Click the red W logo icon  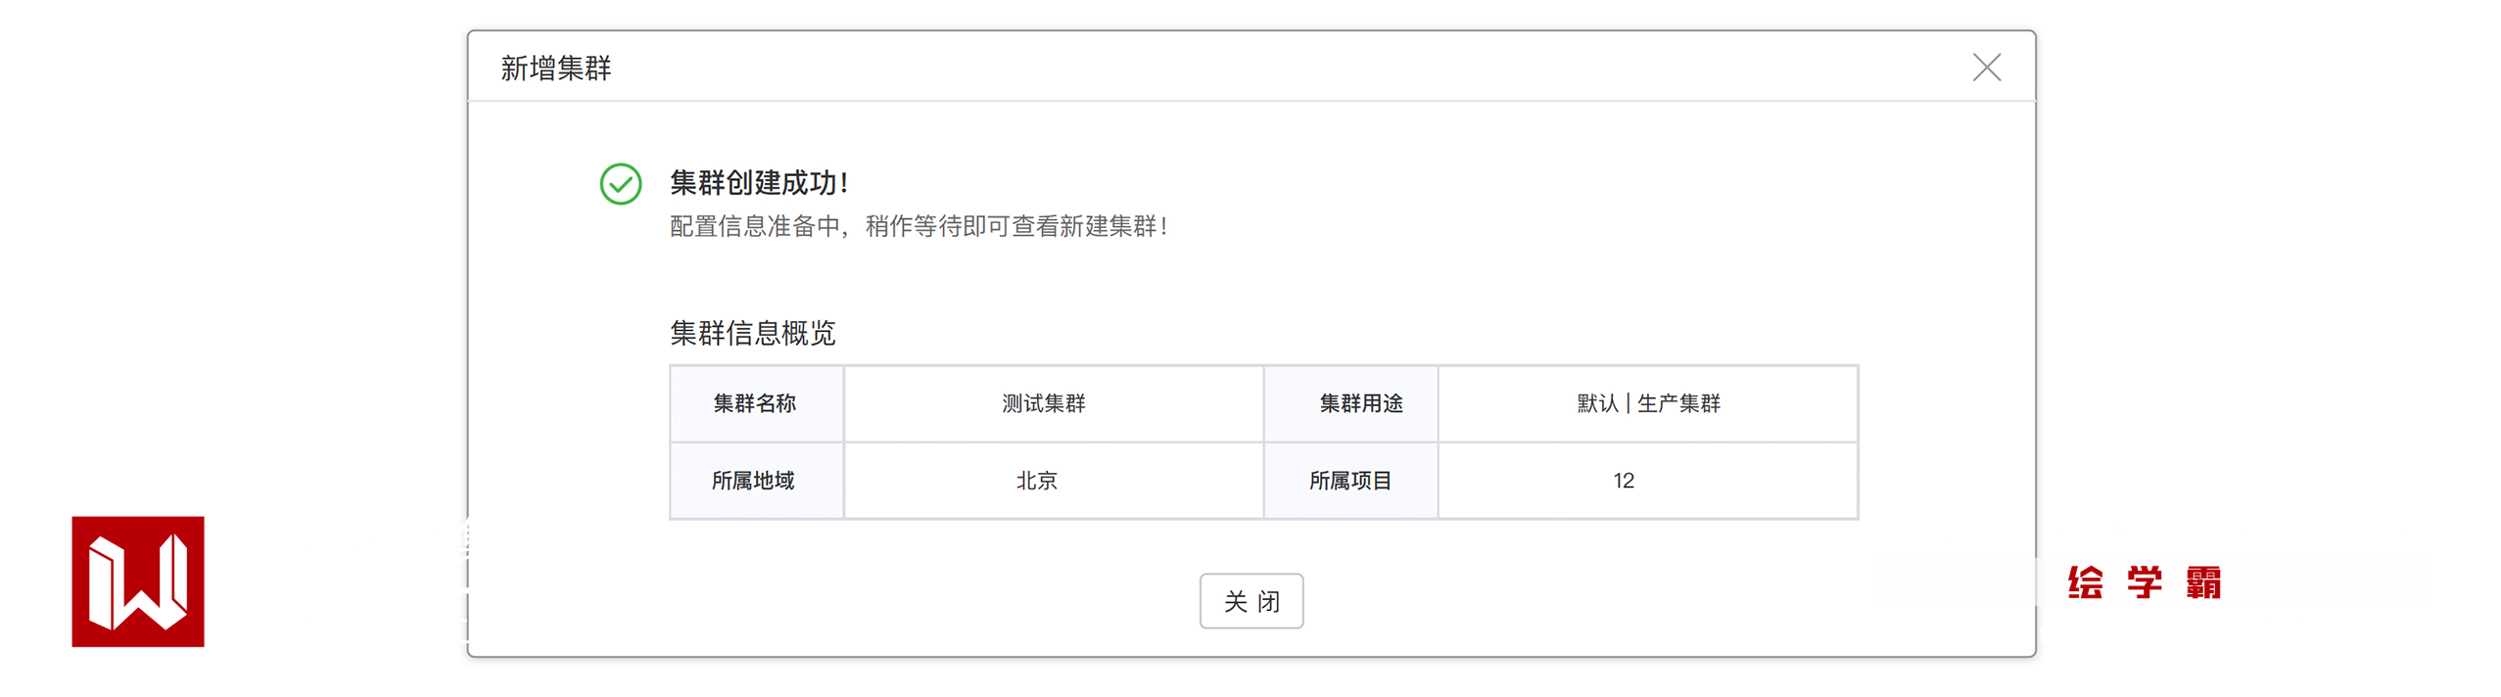click(x=138, y=581)
